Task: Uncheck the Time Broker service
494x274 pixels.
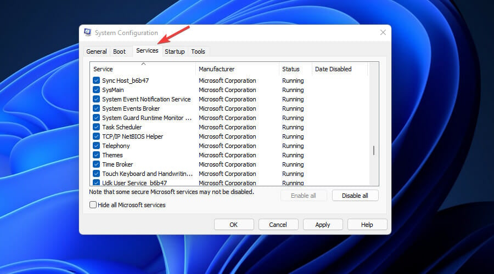Action: click(97, 164)
